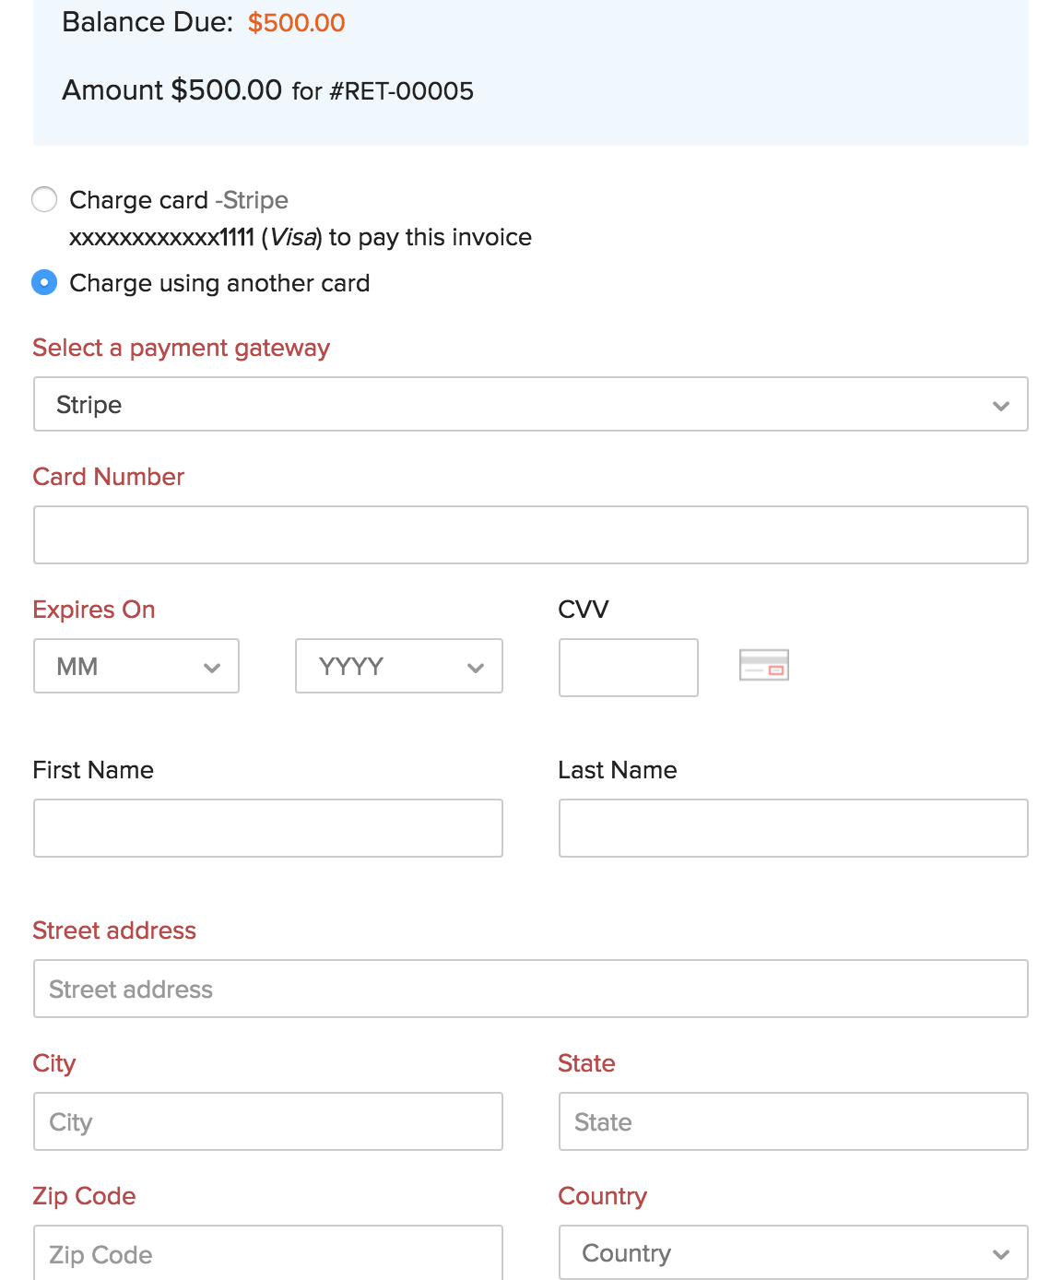1062x1280 pixels.
Task: Click the City input field
Action: click(x=267, y=1121)
